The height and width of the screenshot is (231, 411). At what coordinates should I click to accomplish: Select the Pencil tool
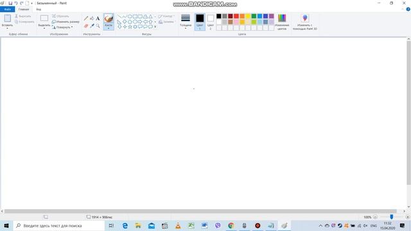coord(86,19)
